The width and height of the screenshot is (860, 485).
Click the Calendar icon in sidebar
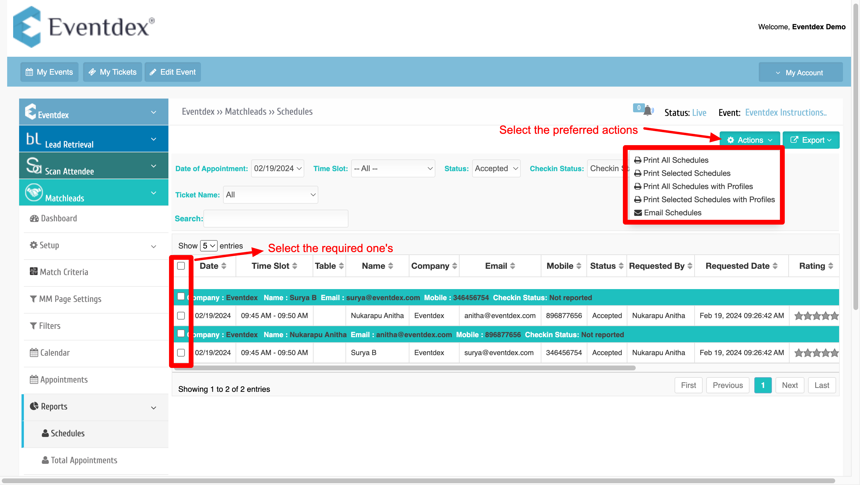point(34,352)
